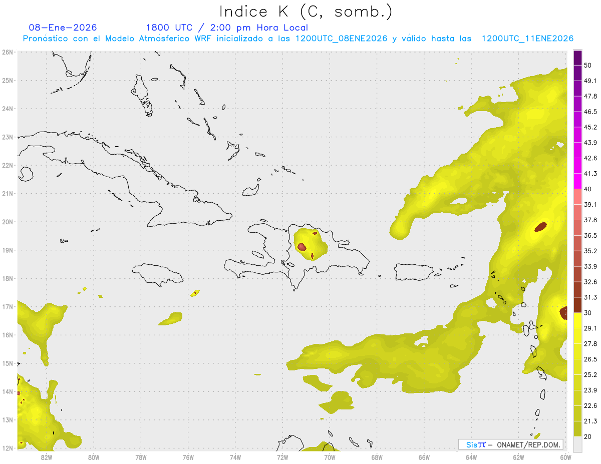Click the colorbar label '30'
601x464 pixels.
pyautogui.click(x=587, y=313)
